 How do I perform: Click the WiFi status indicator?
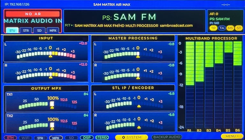[26, 138]
